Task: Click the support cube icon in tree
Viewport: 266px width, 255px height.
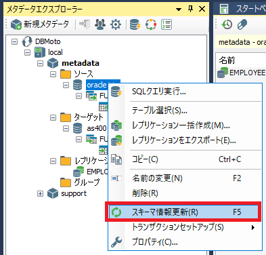Action: [x=53, y=193]
